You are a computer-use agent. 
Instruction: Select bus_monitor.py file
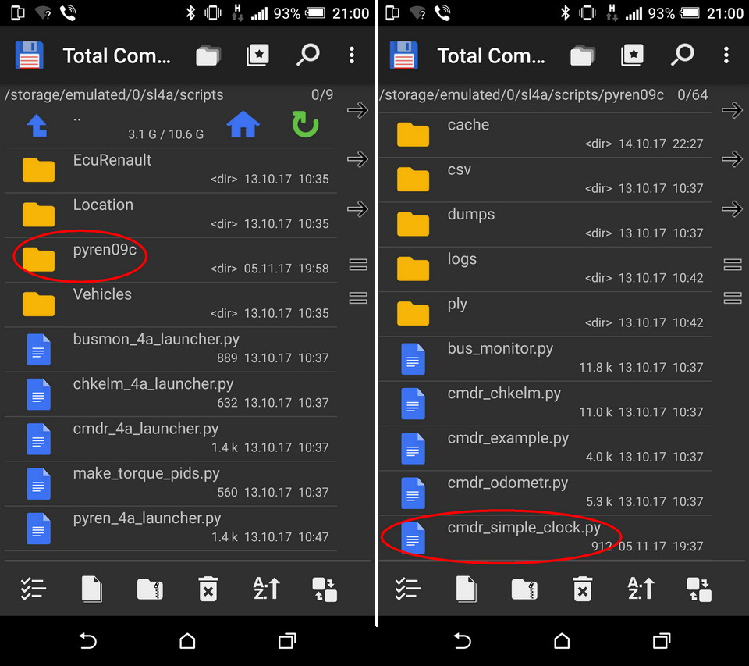(x=545, y=358)
